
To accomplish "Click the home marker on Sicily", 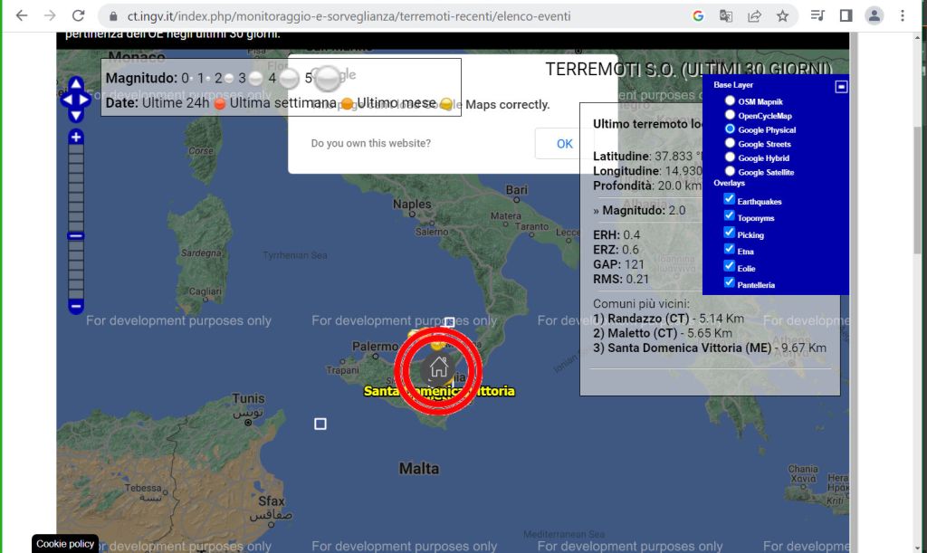I will pos(438,368).
